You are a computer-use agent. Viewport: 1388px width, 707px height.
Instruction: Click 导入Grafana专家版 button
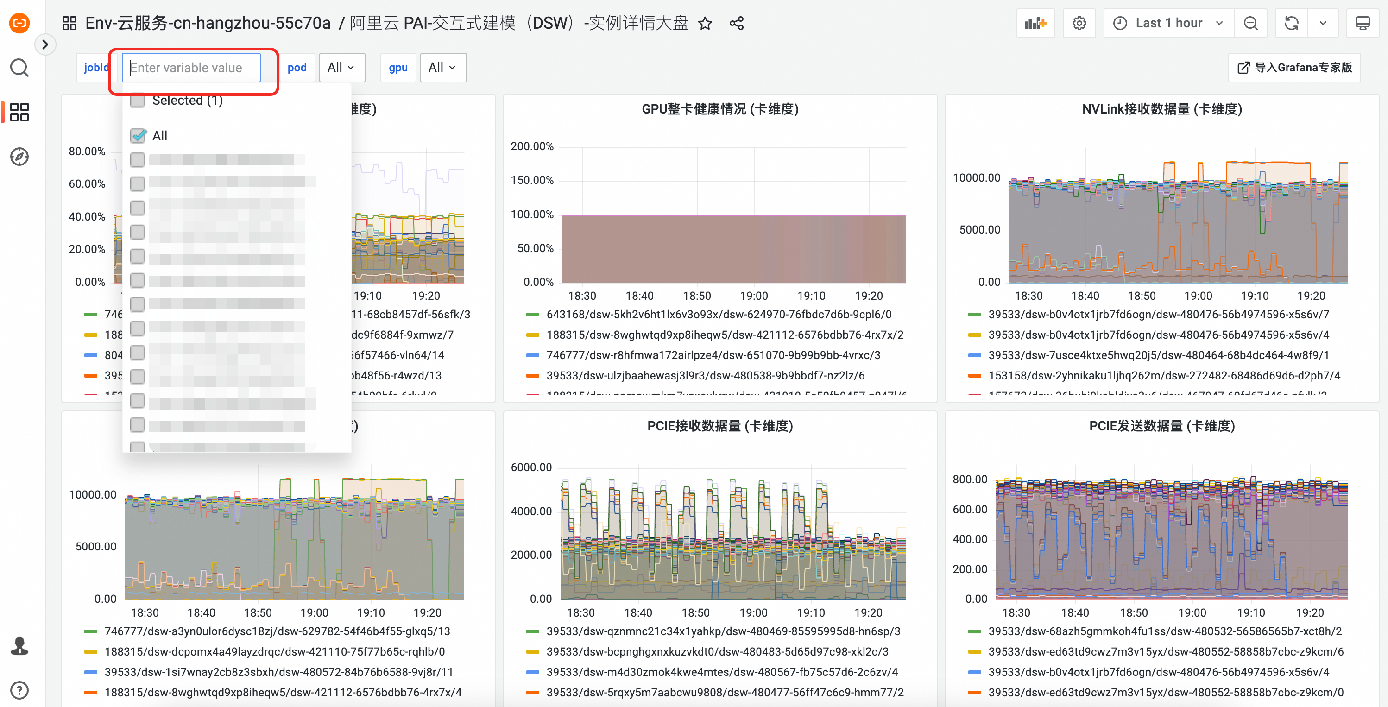[x=1294, y=67]
